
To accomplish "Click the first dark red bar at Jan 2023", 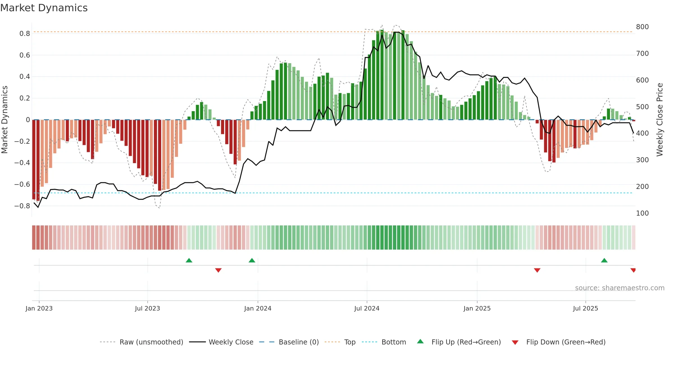I will pyautogui.click(x=34, y=159).
